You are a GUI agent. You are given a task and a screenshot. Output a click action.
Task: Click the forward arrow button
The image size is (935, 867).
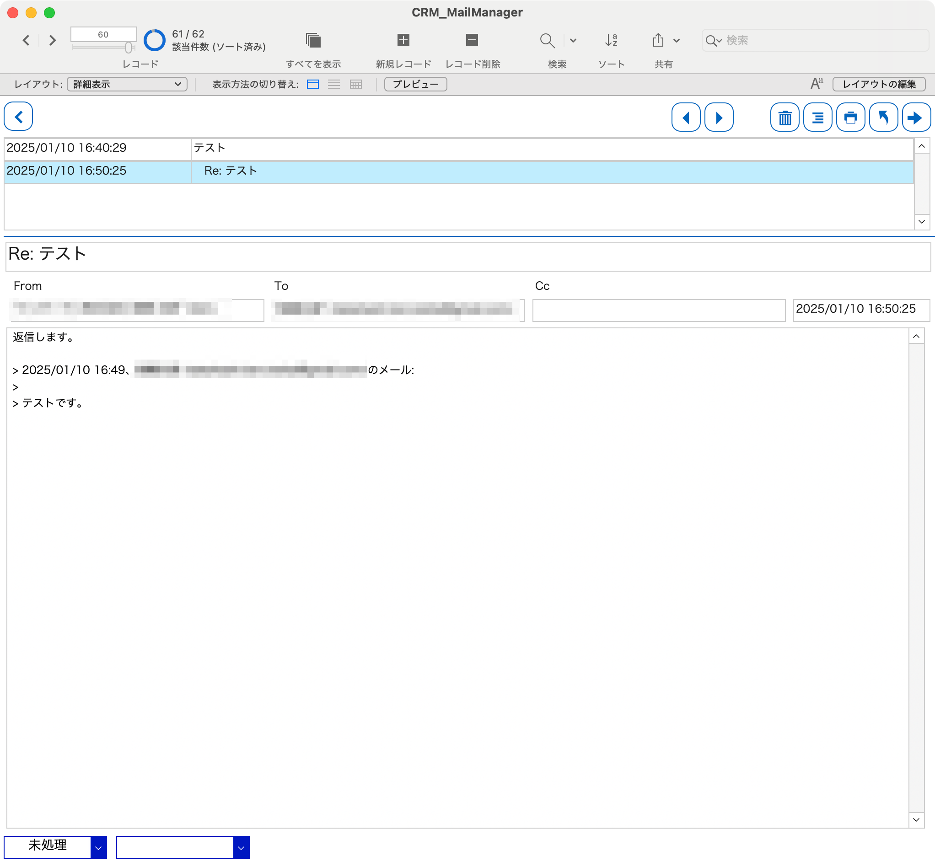click(916, 117)
